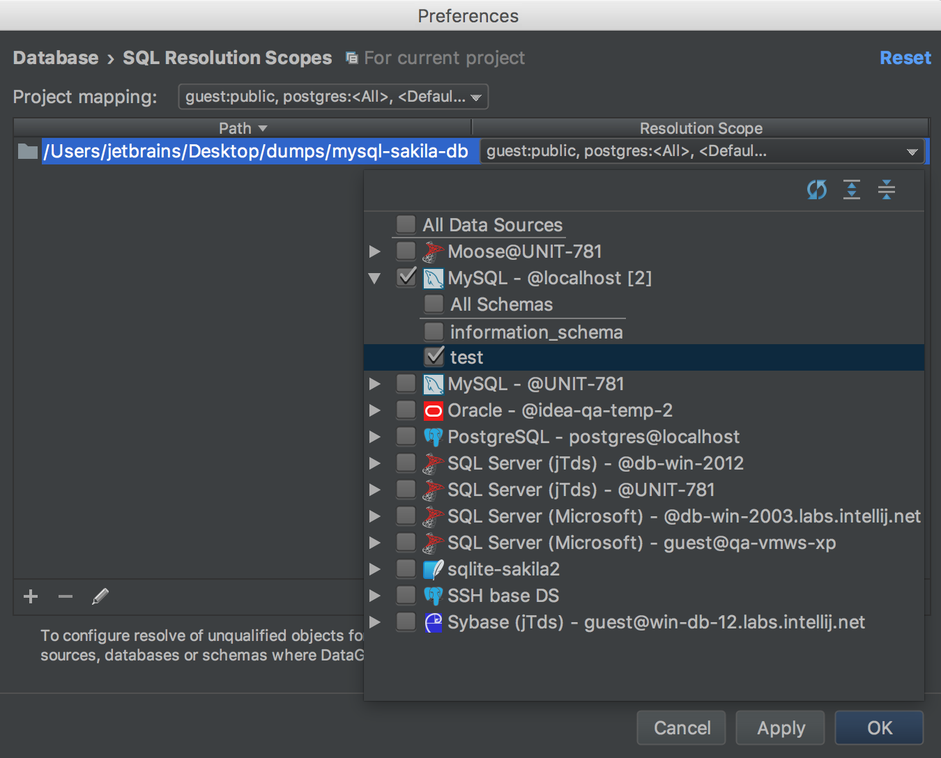The width and height of the screenshot is (941, 758).
Task: Select the information_schema row label
Action: [x=536, y=332]
